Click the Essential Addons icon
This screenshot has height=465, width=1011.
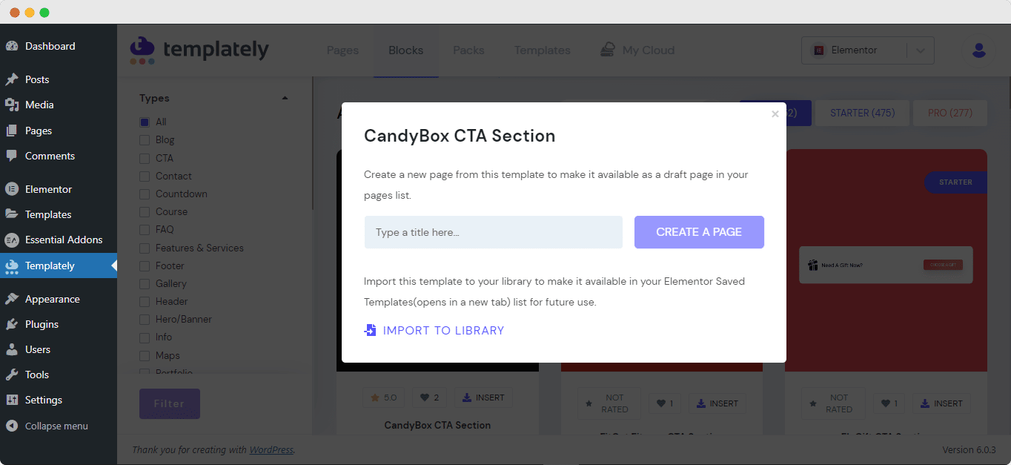click(12, 240)
